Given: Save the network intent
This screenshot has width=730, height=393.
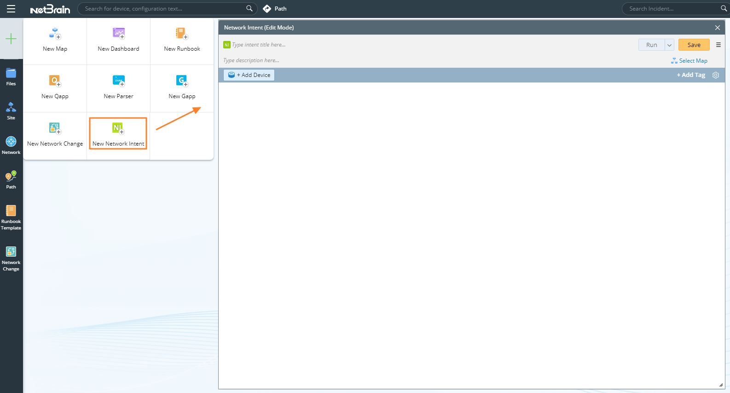Looking at the screenshot, I should tap(694, 45).
